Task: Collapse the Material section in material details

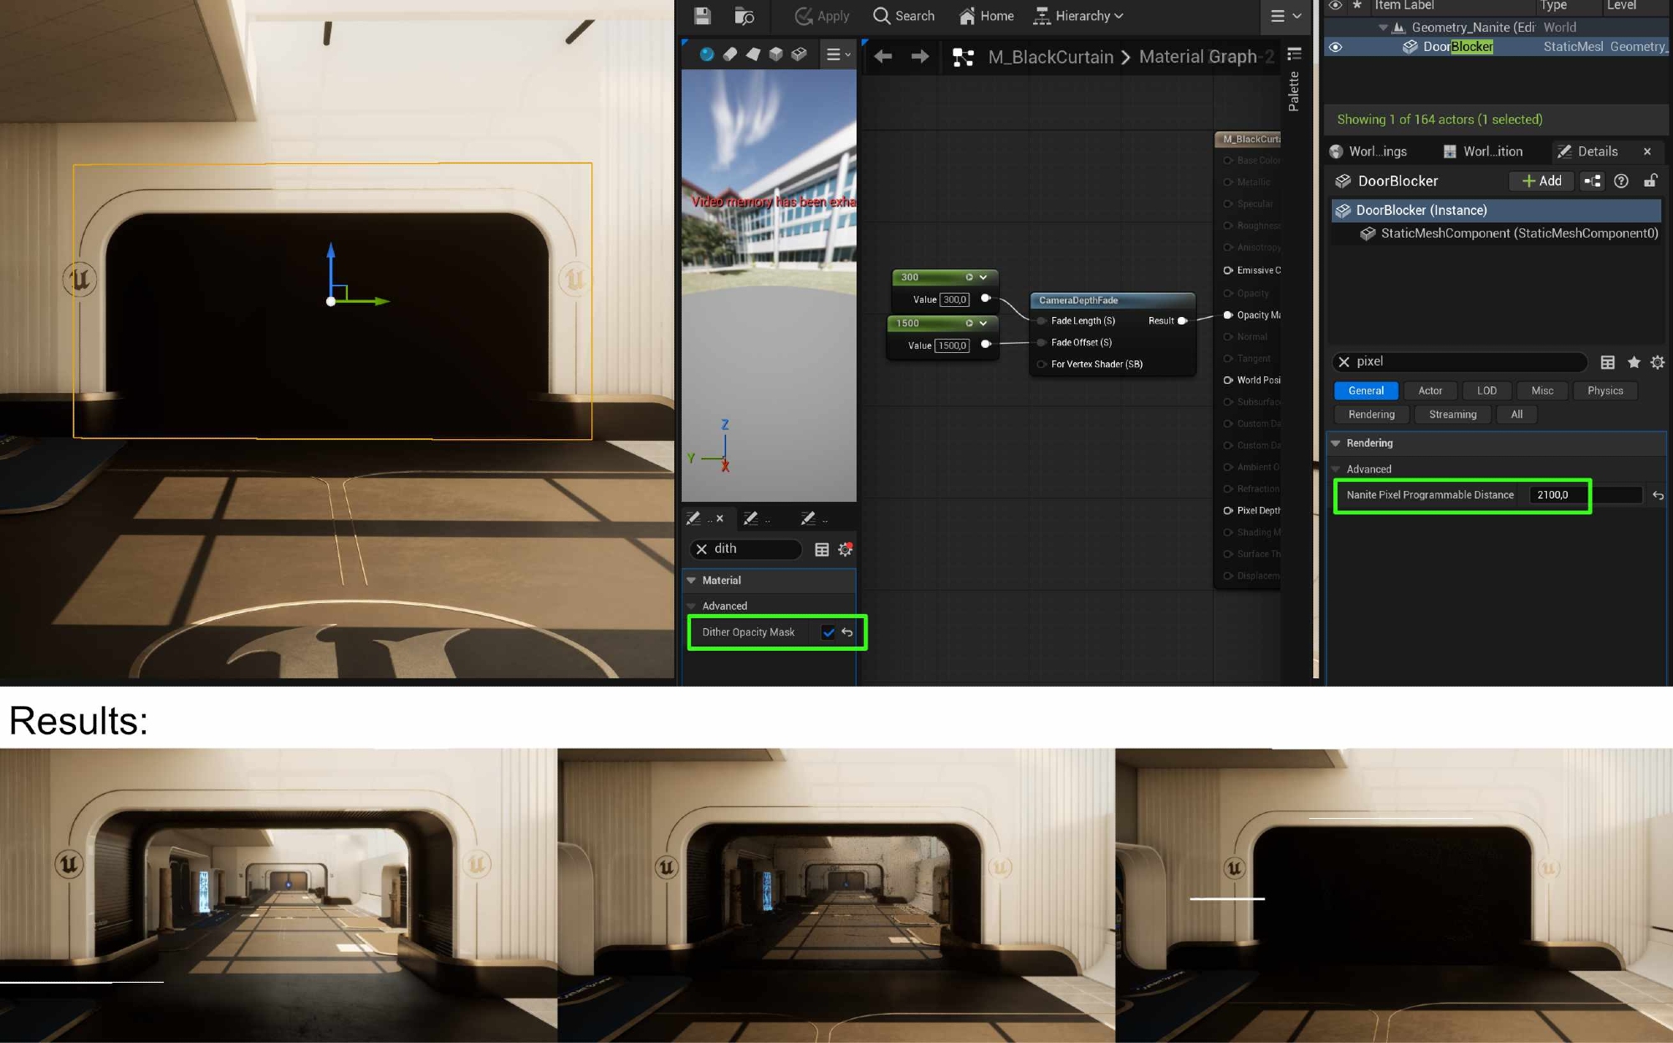Action: click(692, 580)
